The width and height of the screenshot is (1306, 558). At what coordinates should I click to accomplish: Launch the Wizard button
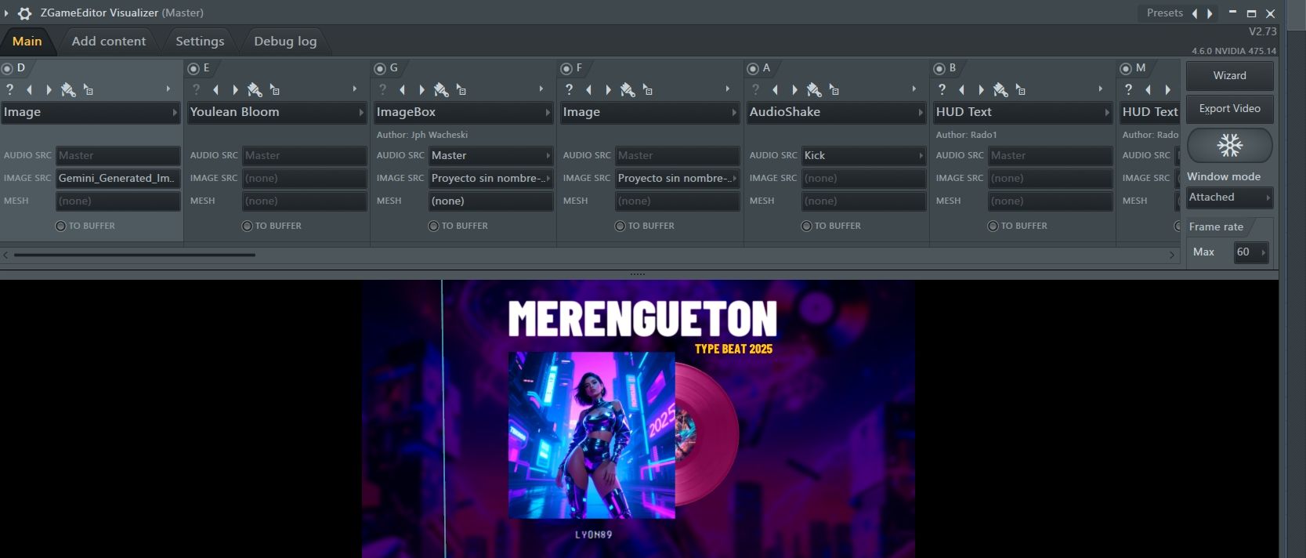[1229, 76]
